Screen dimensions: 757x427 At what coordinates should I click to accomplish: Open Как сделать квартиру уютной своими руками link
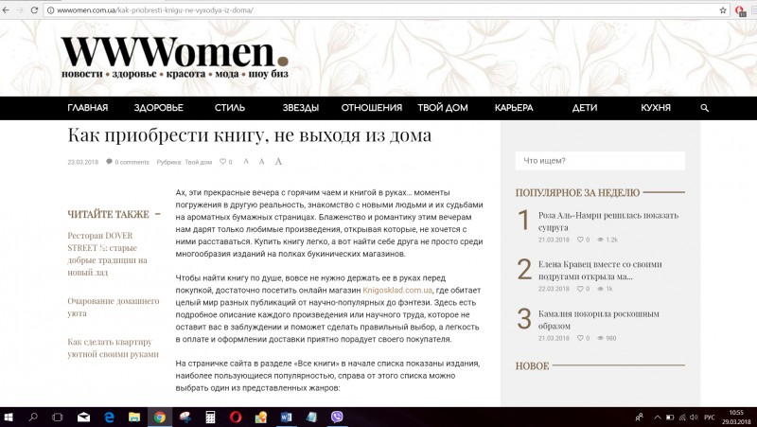(113, 347)
